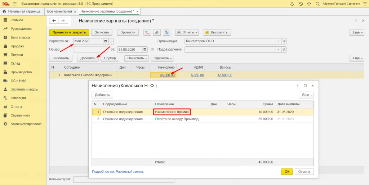
Task: Click the Заполнить button
Action: pyautogui.click(x=61, y=58)
